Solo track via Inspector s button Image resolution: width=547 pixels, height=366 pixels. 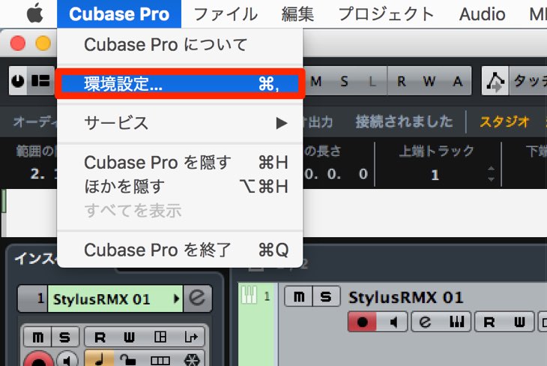pos(65,337)
